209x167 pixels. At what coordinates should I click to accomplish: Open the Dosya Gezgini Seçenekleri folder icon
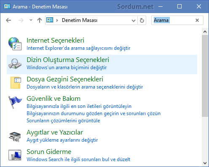click(16, 83)
